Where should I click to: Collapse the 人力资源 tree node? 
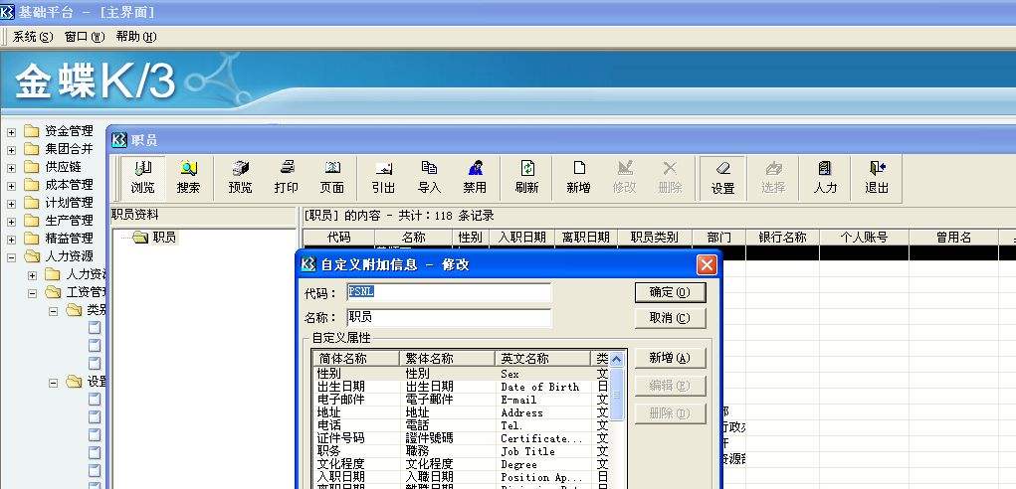pos(11,257)
